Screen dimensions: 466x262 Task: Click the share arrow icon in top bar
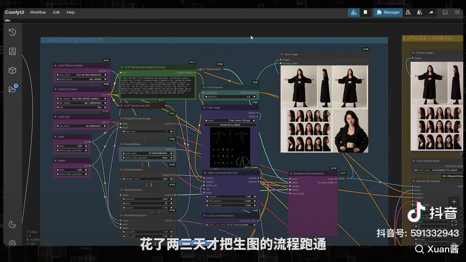point(431,12)
